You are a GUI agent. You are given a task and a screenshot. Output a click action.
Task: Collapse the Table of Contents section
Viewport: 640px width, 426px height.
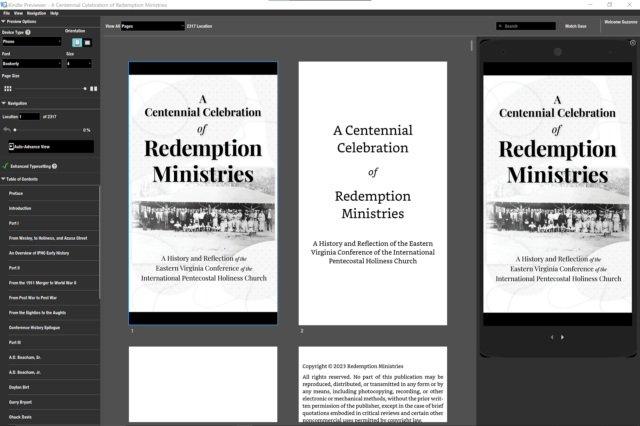coord(3,179)
